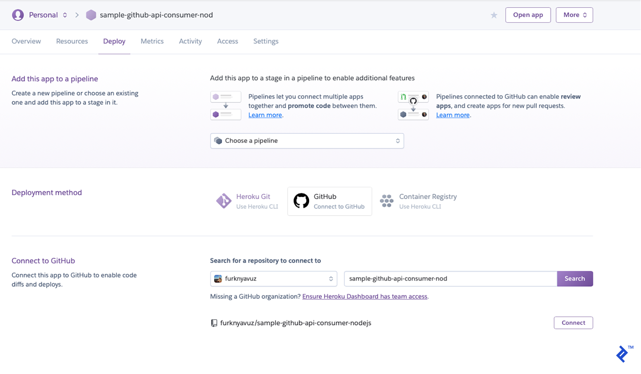Image resolution: width=641 pixels, height=374 pixels.
Task: Open the Ensure Heroku Dashboard has team access link
Action: pos(365,296)
